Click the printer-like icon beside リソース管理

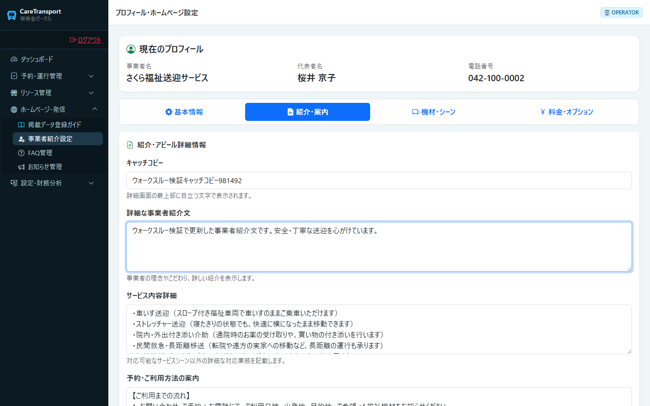click(14, 93)
